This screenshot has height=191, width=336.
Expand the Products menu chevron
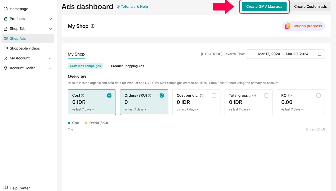click(50, 19)
